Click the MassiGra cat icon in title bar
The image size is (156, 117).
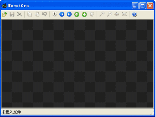click(4, 6)
